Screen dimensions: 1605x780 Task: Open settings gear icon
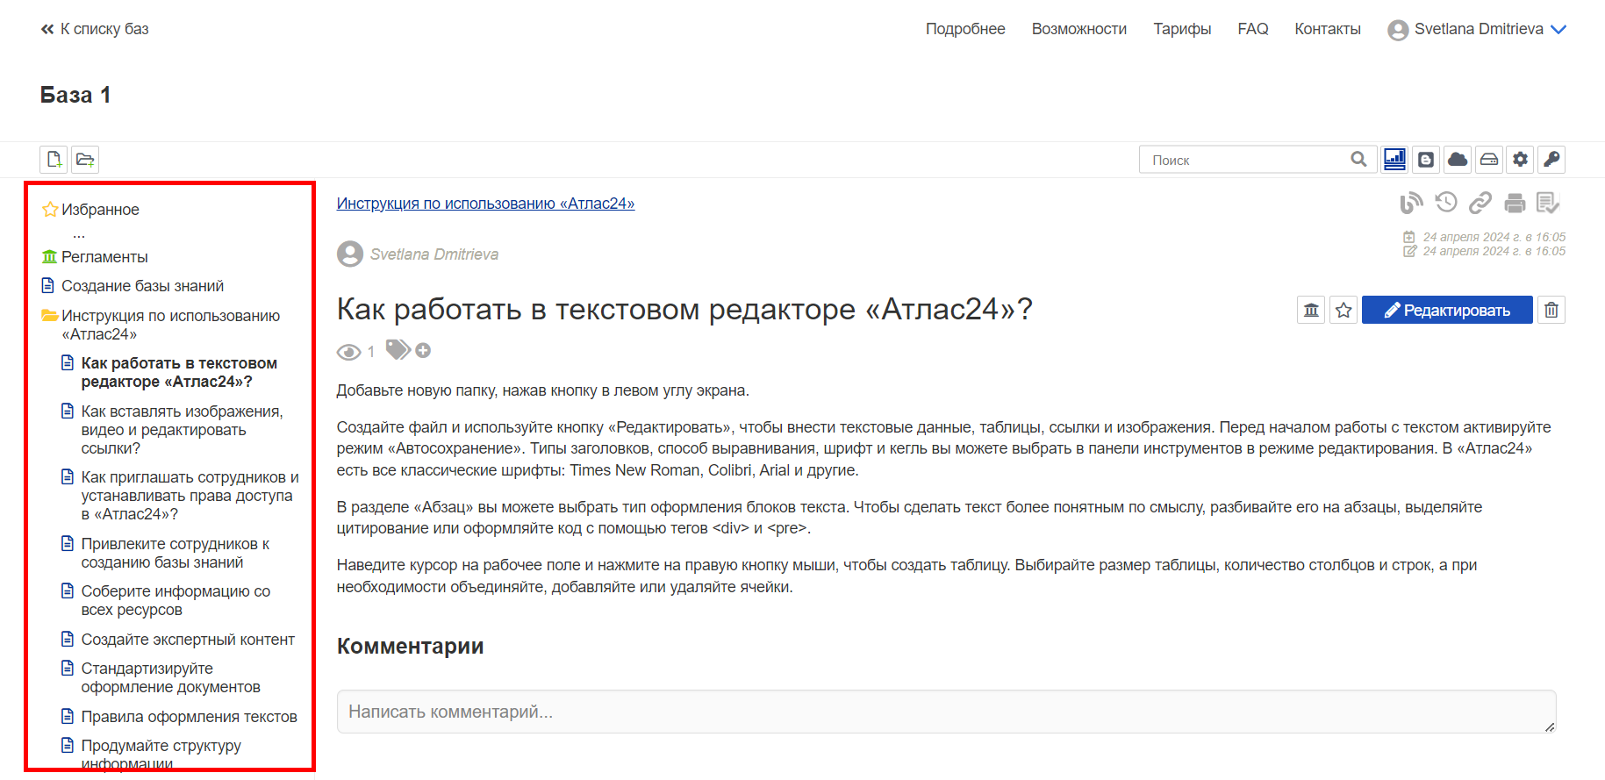coord(1521,160)
